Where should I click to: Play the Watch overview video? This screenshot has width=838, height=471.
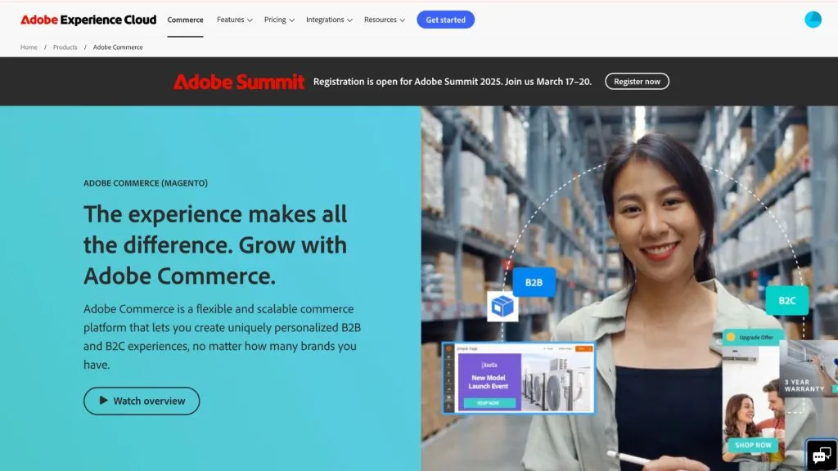(x=142, y=401)
